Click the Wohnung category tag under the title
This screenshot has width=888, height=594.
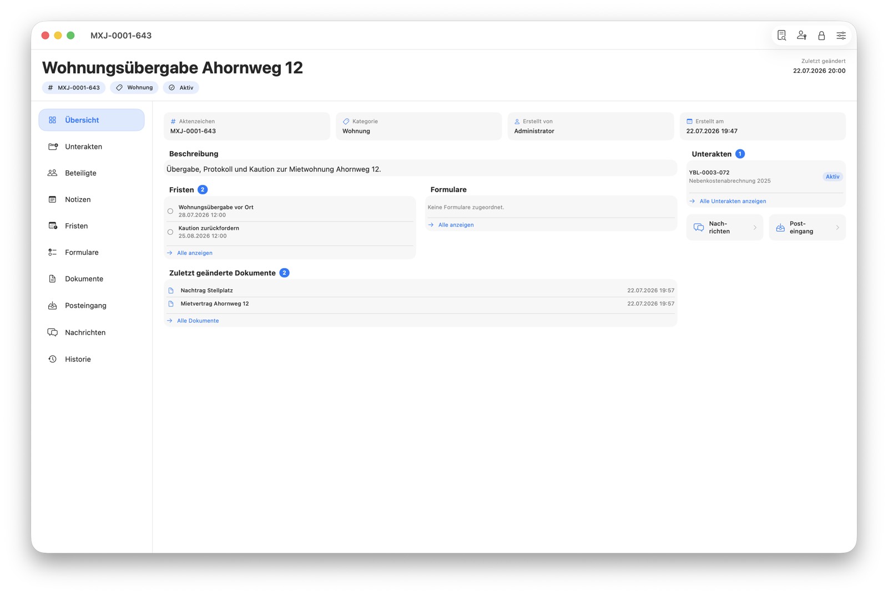click(134, 88)
